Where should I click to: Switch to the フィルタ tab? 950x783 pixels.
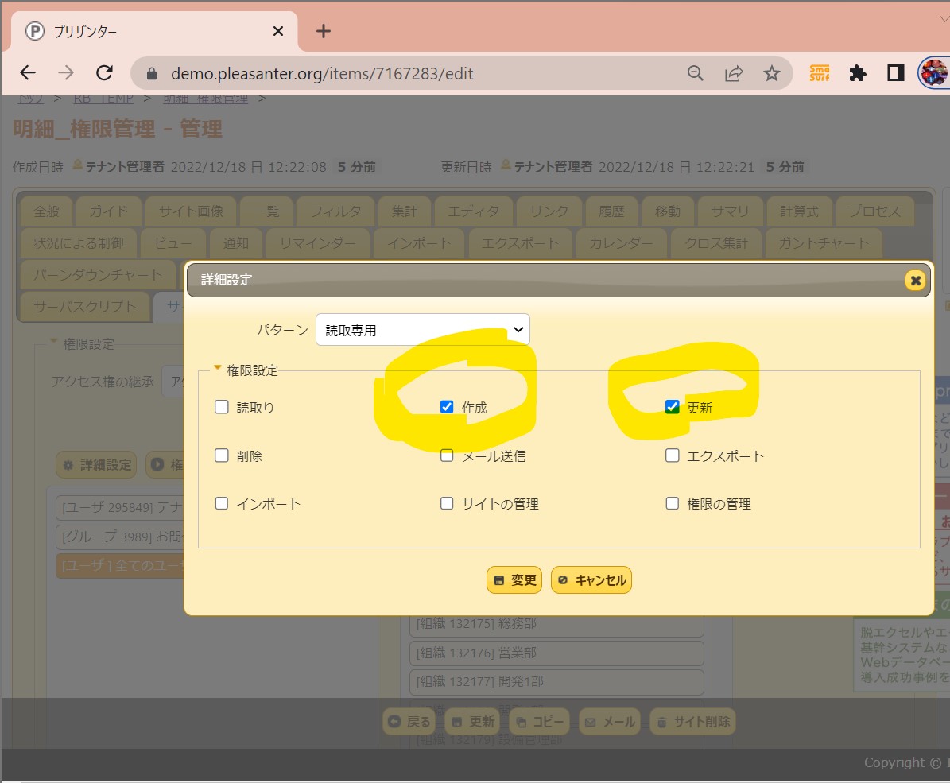point(335,211)
